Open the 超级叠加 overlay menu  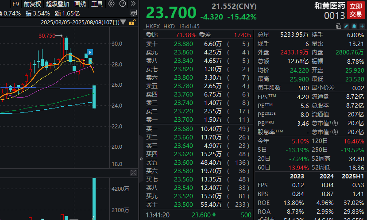58,4
